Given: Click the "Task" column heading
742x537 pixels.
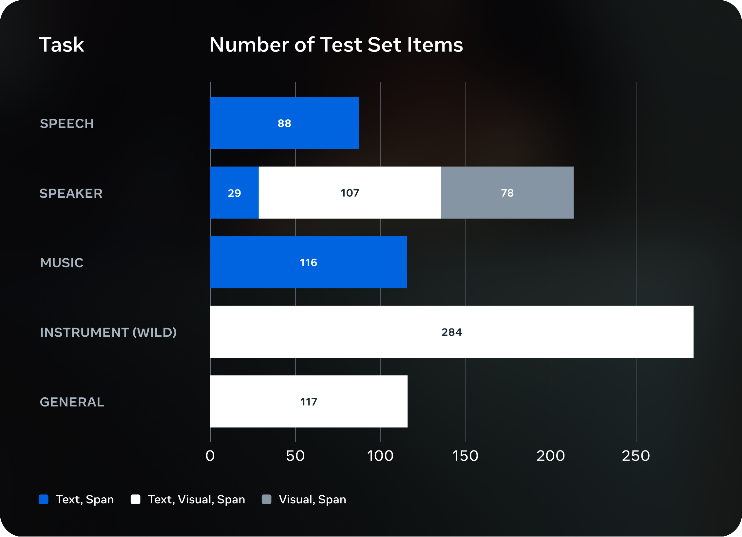Looking at the screenshot, I should coord(62,45).
